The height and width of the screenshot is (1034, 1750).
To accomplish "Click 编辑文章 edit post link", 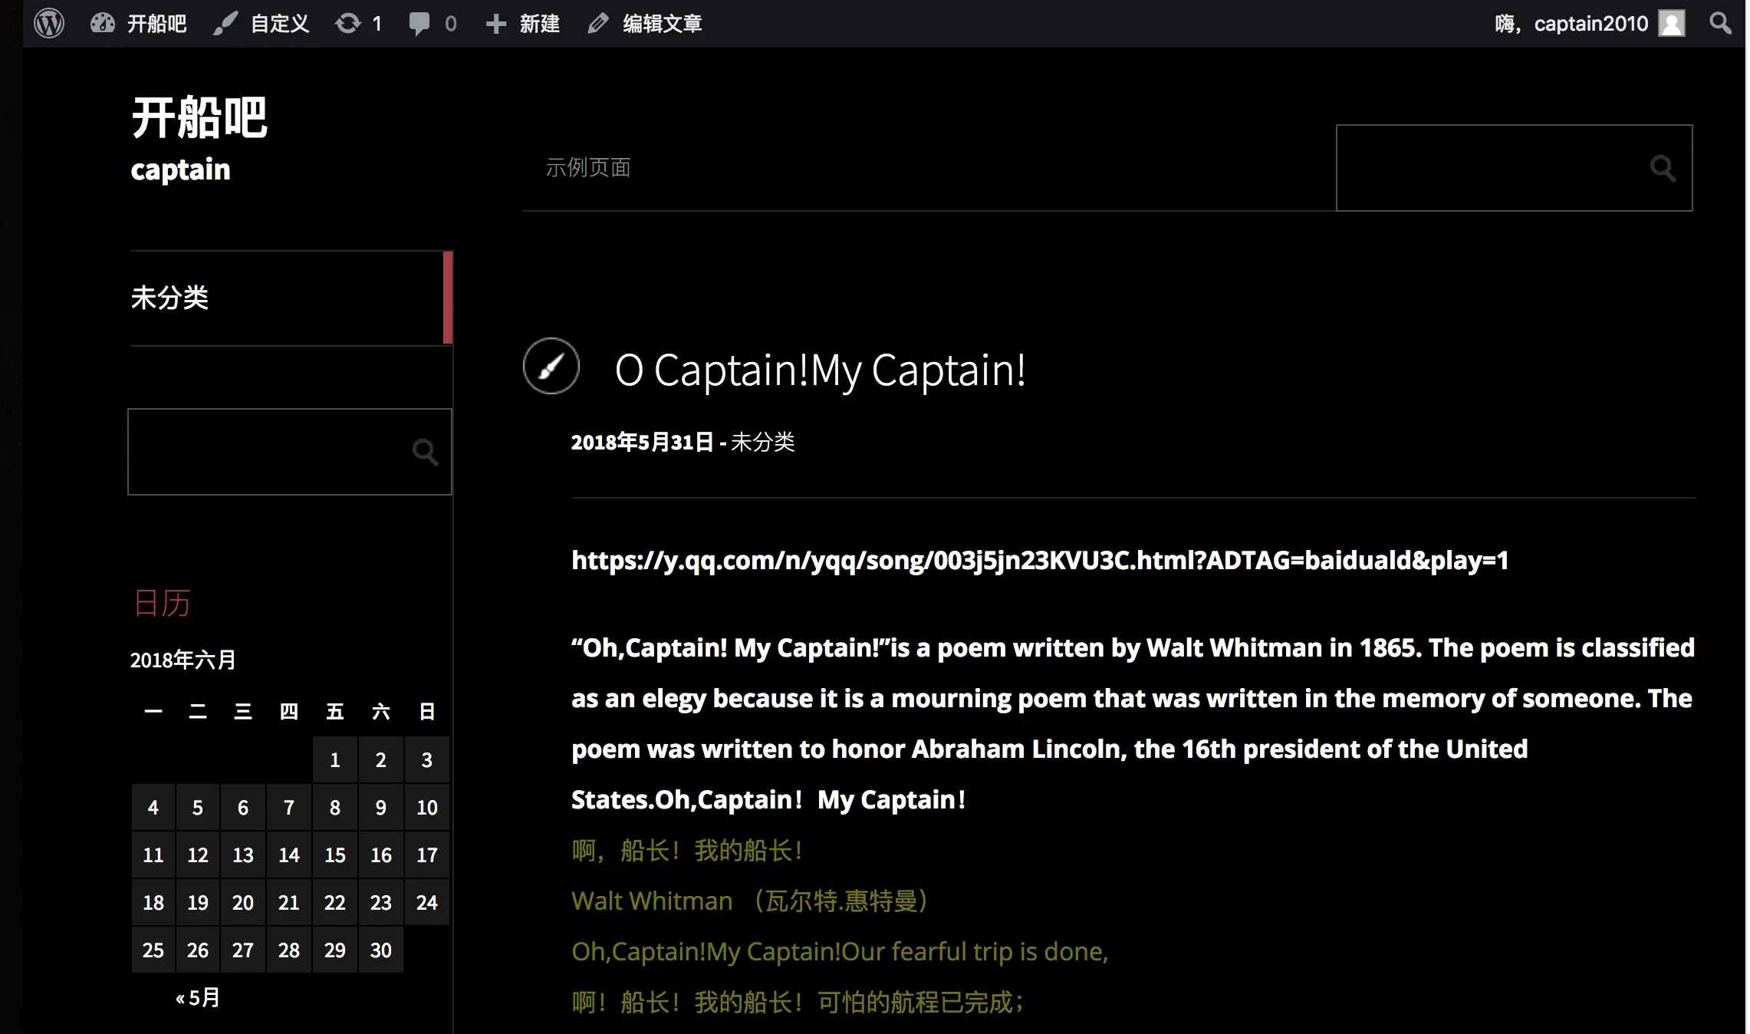I will point(646,23).
